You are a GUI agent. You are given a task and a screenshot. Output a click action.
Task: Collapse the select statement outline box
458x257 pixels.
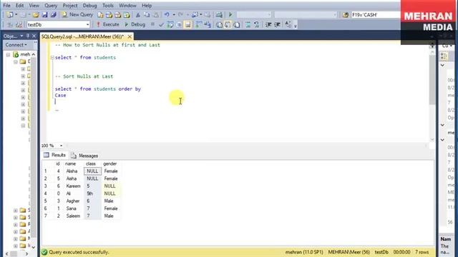pyautogui.click(x=52, y=58)
